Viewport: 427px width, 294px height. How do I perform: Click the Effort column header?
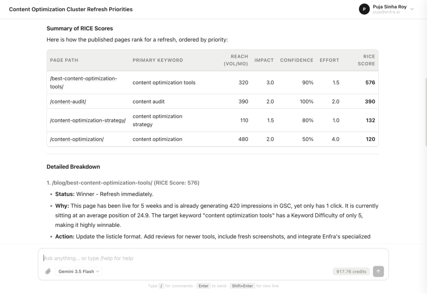click(x=329, y=60)
